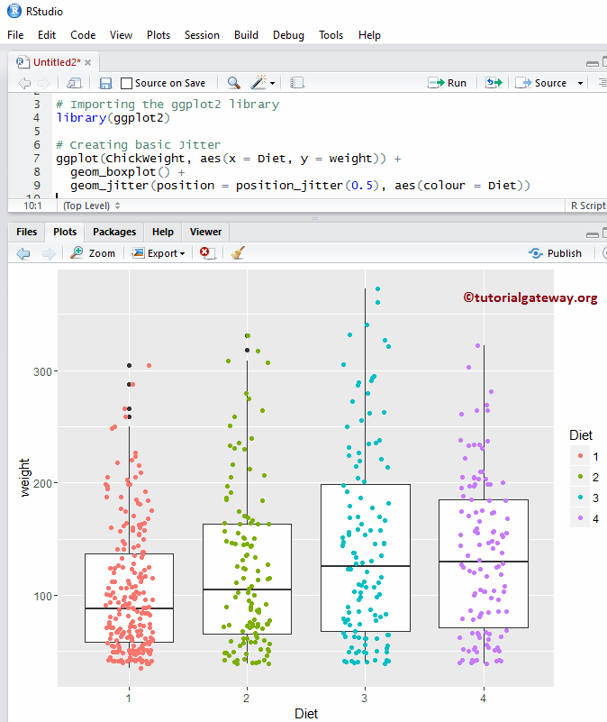The width and height of the screenshot is (607, 722).
Task: Re-run the previous code region icon
Action: (494, 83)
